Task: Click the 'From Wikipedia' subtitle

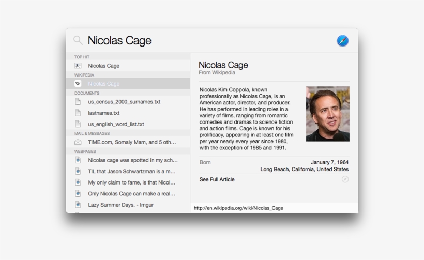Action: (217, 73)
